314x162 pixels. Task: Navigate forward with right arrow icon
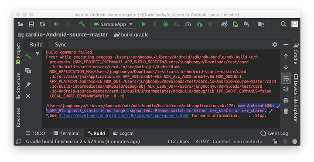point(68,24)
